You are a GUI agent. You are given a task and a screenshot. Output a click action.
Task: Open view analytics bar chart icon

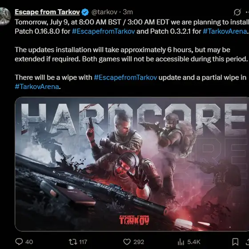coord(181,242)
